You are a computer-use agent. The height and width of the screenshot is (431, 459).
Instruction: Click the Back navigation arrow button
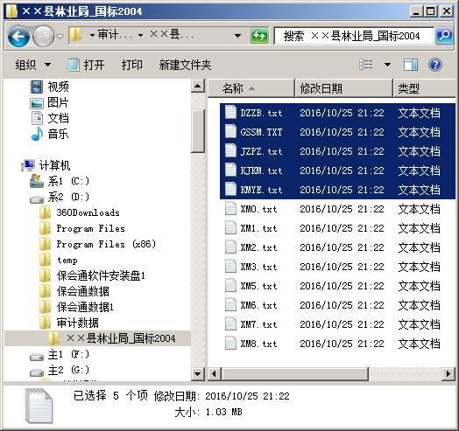point(18,37)
